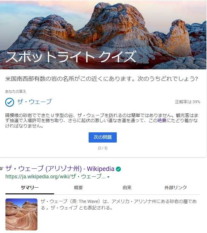The image size is (207, 233).
Task: Open the 由来 tab
Action: [x=127, y=188]
